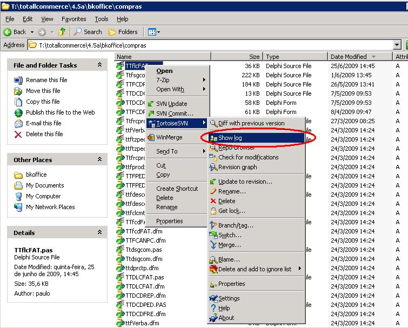Click the Show log icon in TortoiseSVN submenu

(213, 138)
